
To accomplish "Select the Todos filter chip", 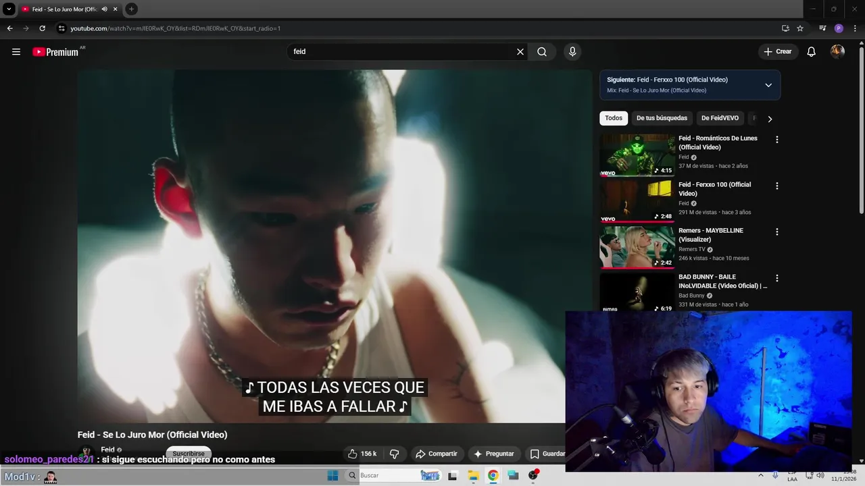I will coord(614,118).
